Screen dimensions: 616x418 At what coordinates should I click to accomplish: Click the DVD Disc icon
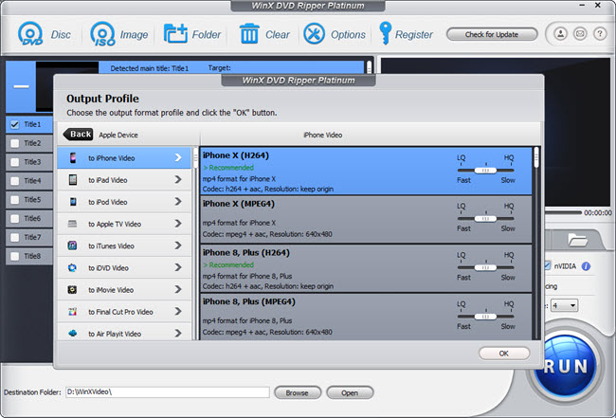click(30, 34)
